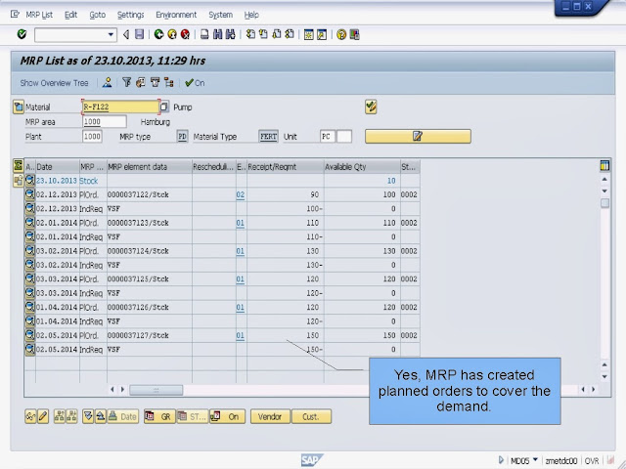626x469 pixels.
Task: Click the Last Page icon
Action: tap(290, 35)
